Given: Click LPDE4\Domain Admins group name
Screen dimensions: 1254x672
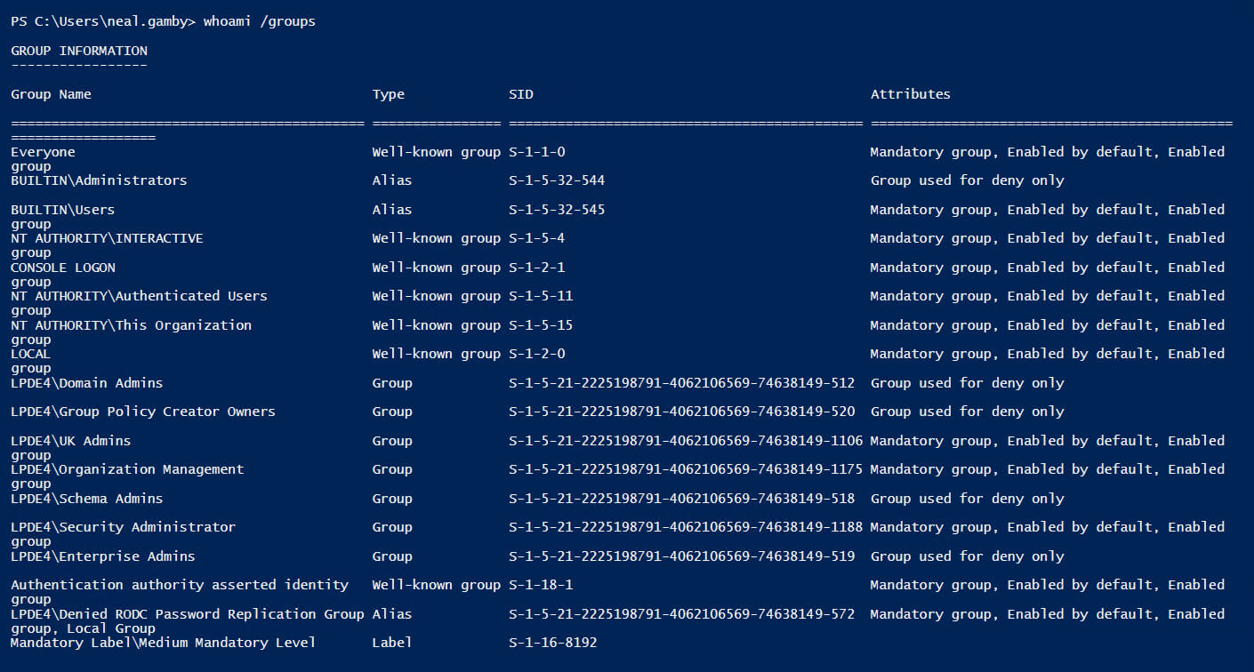Looking at the screenshot, I should click(x=86, y=383).
